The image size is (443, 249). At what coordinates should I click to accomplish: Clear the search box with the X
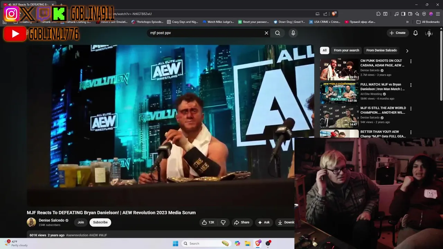[266, 33]
